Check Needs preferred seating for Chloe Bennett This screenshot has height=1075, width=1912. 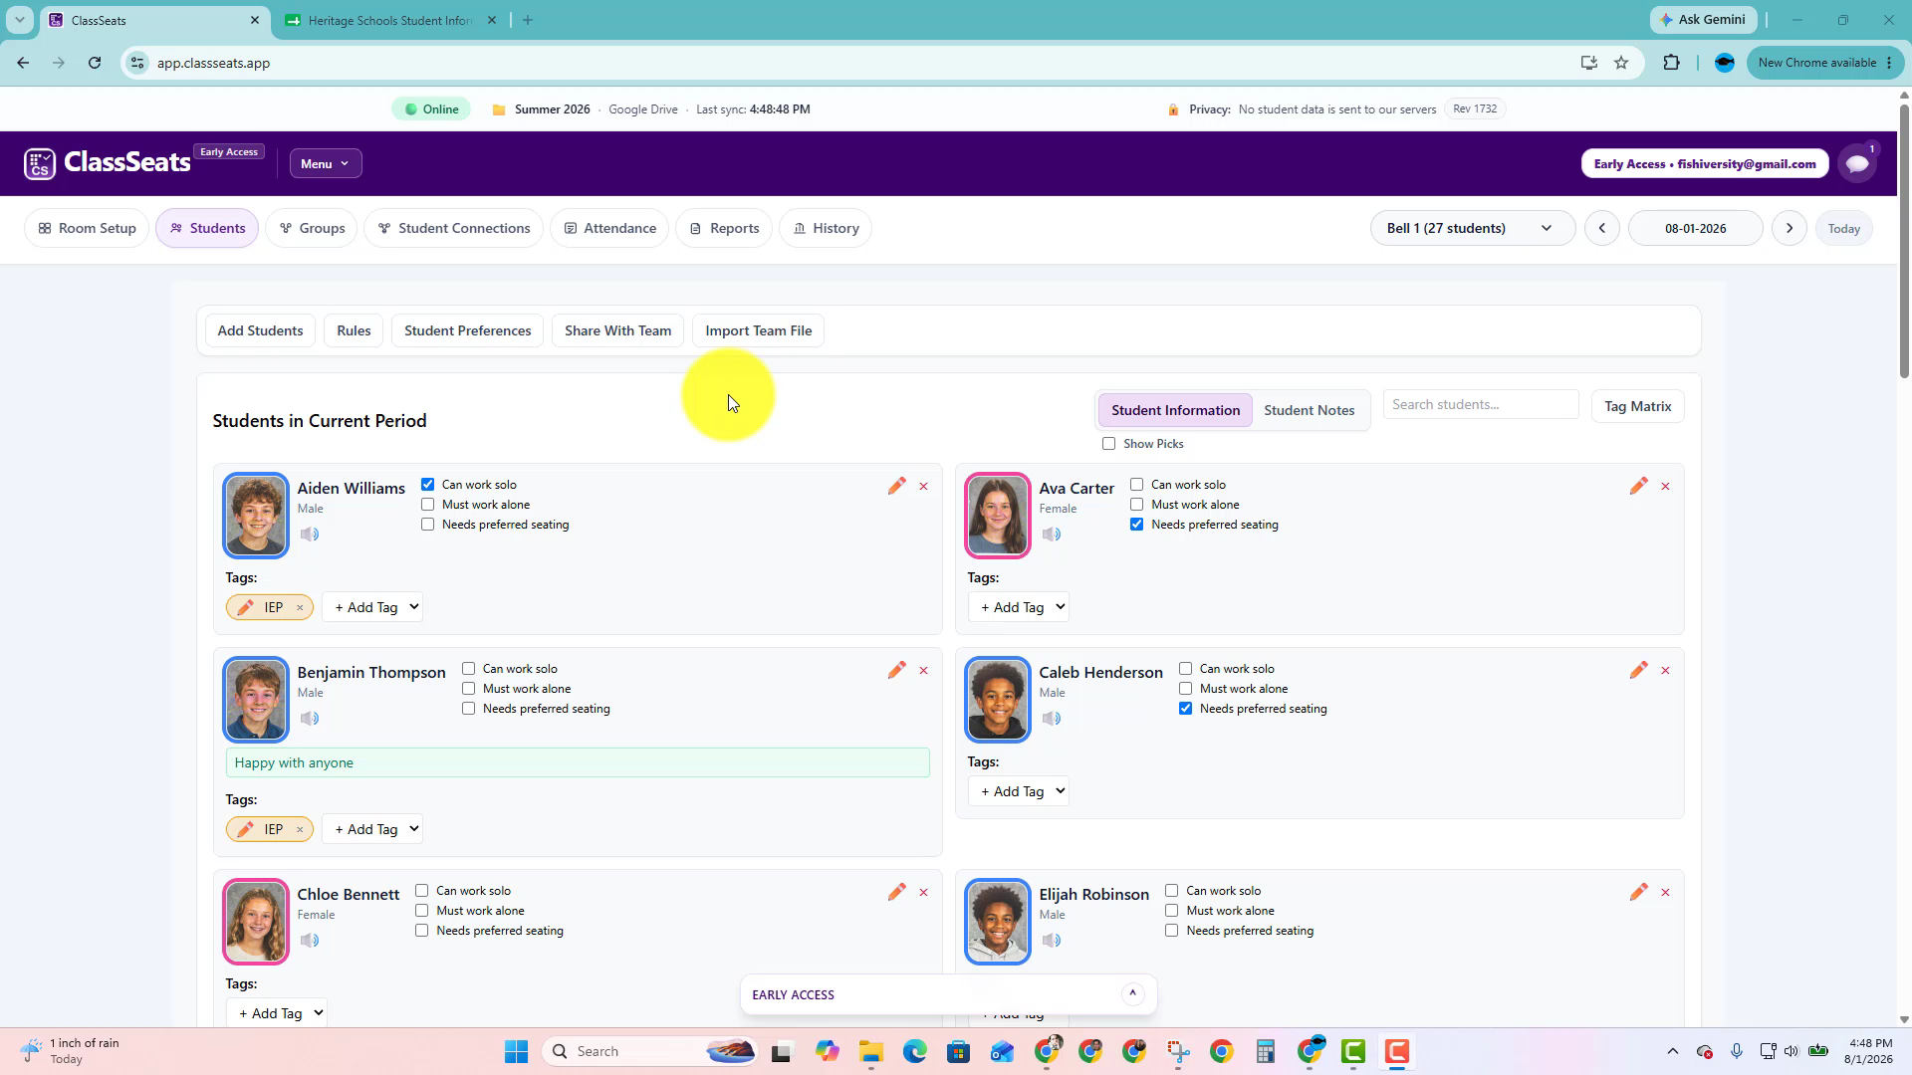point(422,931)
